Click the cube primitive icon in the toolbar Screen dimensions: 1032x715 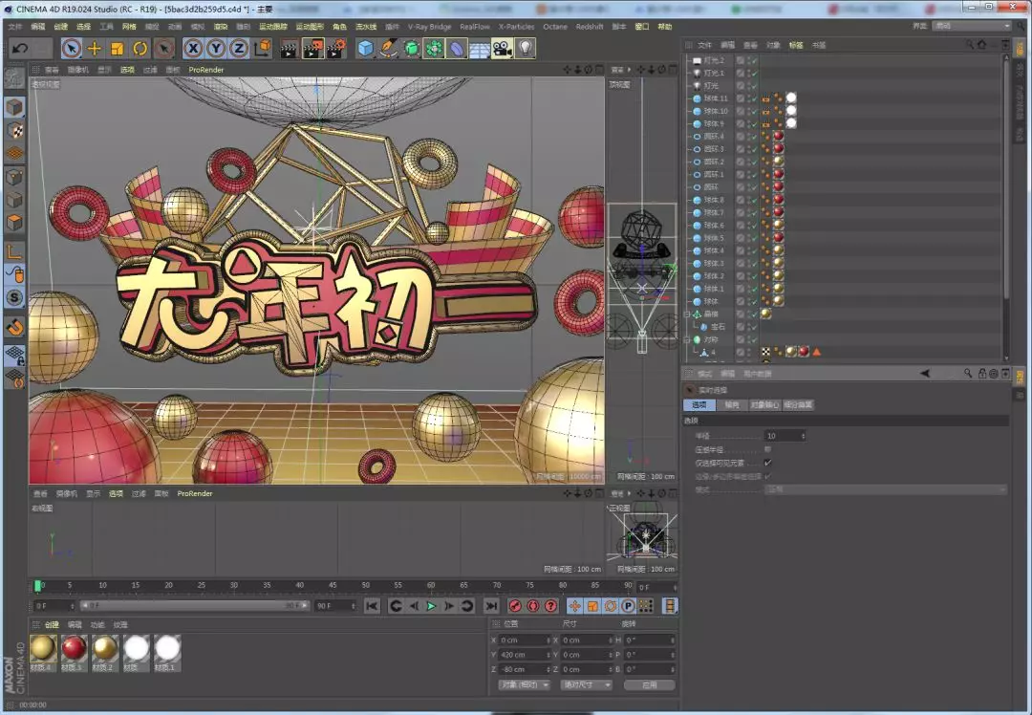click(365, 48)
